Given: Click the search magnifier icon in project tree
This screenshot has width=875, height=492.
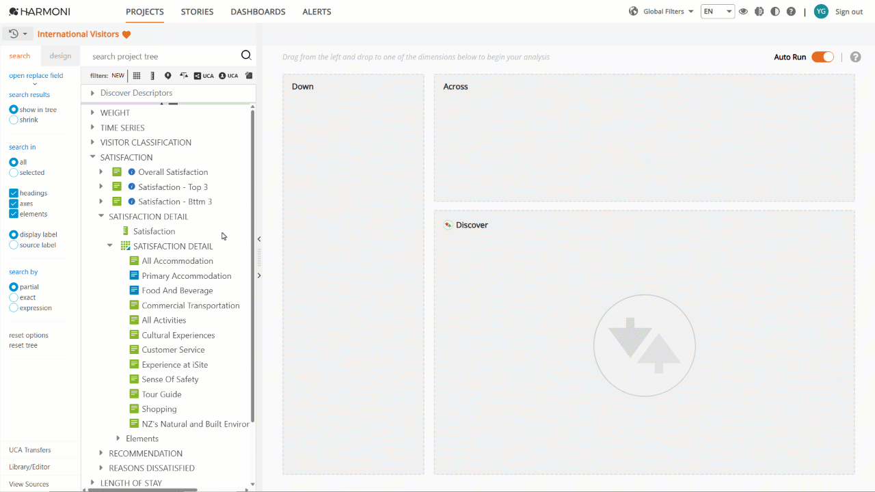Looking at the screenshot, I should click(246, 55).
